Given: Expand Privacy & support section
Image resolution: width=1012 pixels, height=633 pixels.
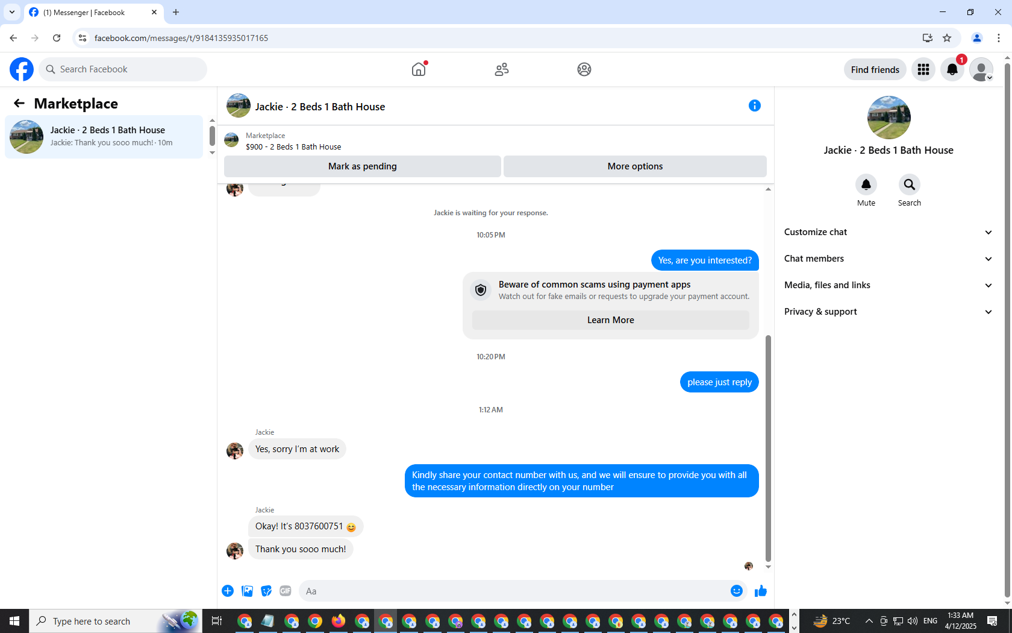Looking at the screenshot, I should point(889,312).
